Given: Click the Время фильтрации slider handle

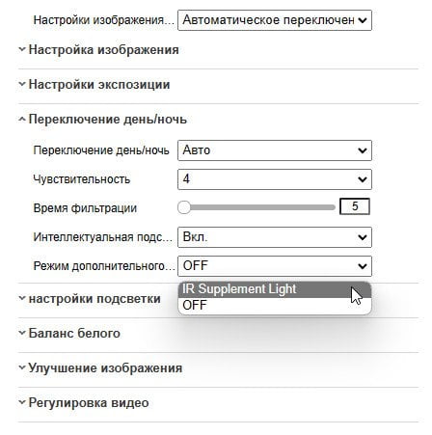Looking at the screenshot, I should [x=184, y=207].
